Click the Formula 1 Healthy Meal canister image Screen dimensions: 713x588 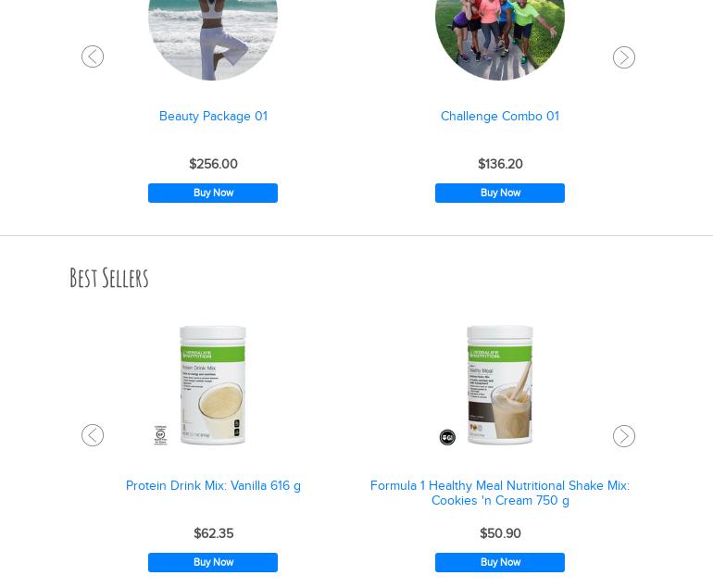pyautogui.click(x=500, y=384)
